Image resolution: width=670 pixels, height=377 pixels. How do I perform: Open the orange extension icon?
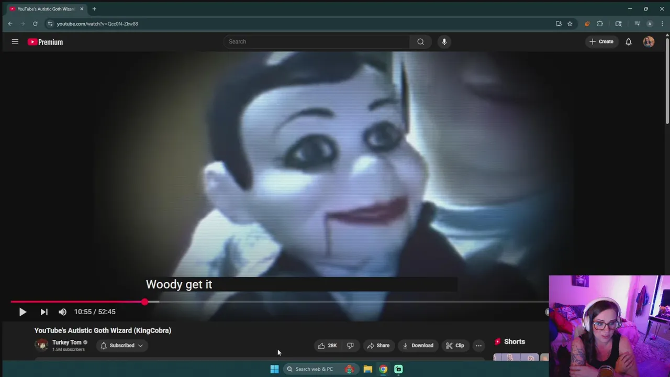[587, 24]
